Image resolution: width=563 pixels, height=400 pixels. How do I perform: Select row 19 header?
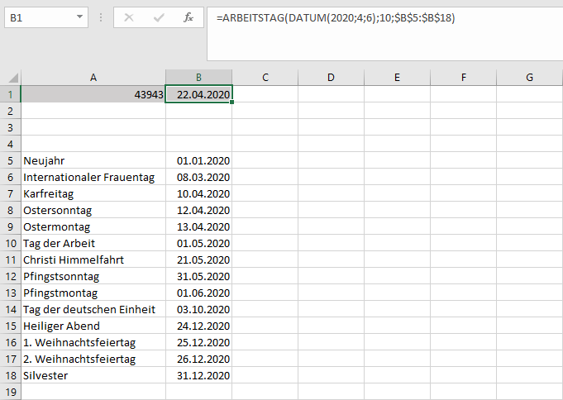click(x=10, y=392)
